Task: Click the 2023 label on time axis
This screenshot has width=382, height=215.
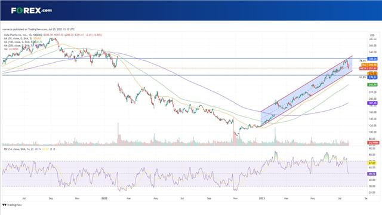Action: coord(261,198)
